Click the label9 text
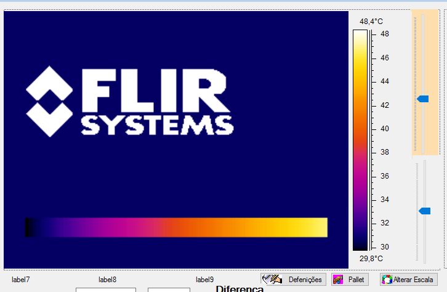Screen dimensions: 447x292 (x=204, y=280)
